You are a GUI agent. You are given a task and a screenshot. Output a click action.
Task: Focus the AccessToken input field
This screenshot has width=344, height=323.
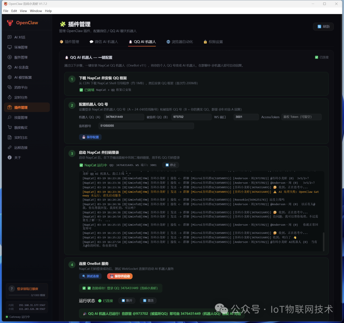point(301,117)
